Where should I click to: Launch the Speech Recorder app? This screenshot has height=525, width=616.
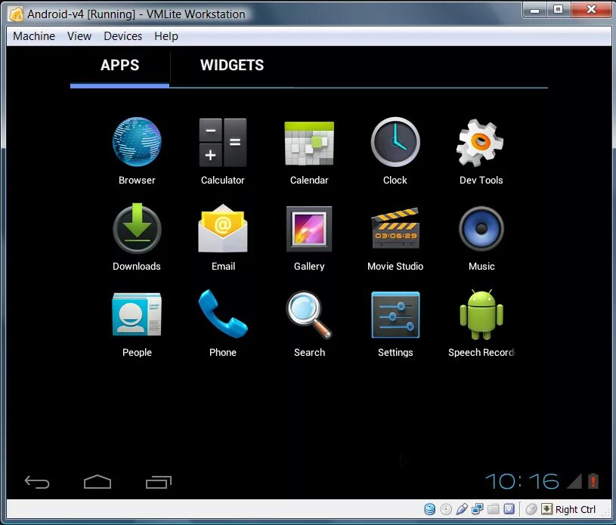tap(481, 314)
